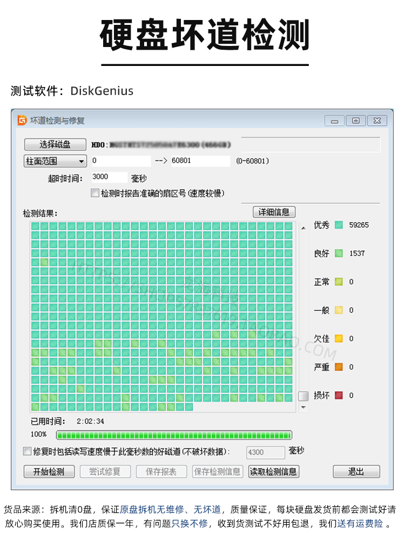
Task: Click the 退出 button
Action: coord(356,472)
